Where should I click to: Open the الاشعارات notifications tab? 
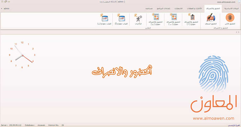click(178, 9)
